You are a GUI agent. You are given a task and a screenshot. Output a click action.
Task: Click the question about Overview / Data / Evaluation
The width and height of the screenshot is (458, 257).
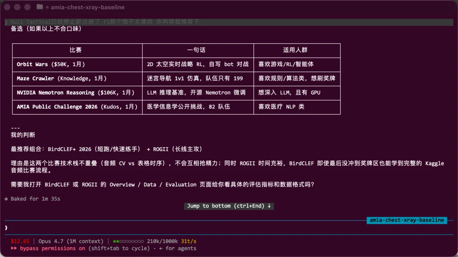162,184
